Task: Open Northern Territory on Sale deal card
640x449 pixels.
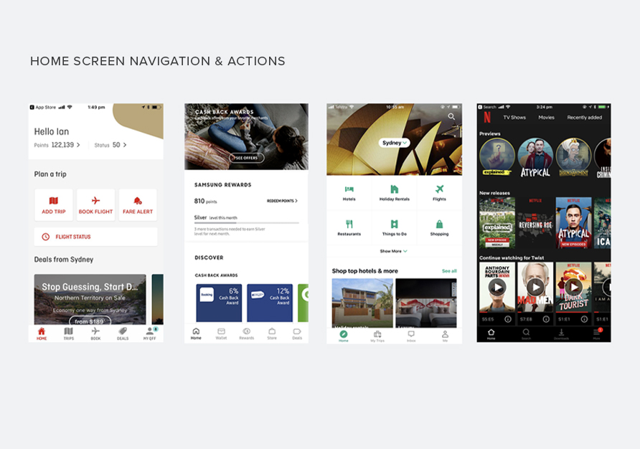Action: coord(90,299)
